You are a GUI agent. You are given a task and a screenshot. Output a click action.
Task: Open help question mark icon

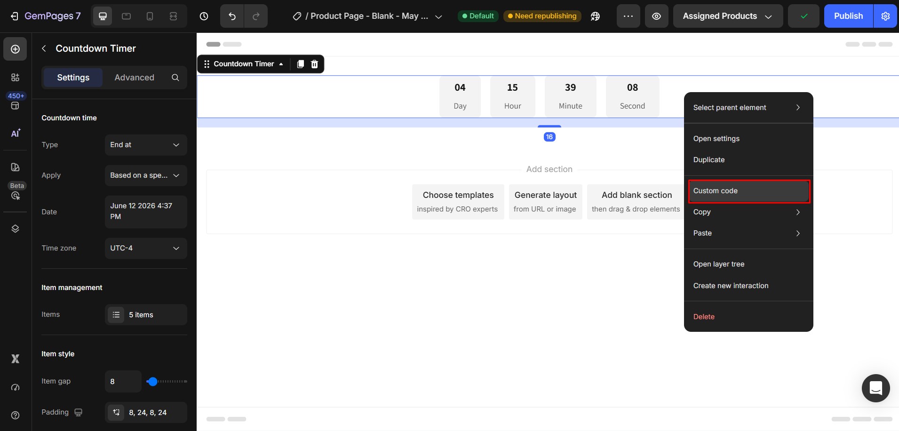point(15,415)
